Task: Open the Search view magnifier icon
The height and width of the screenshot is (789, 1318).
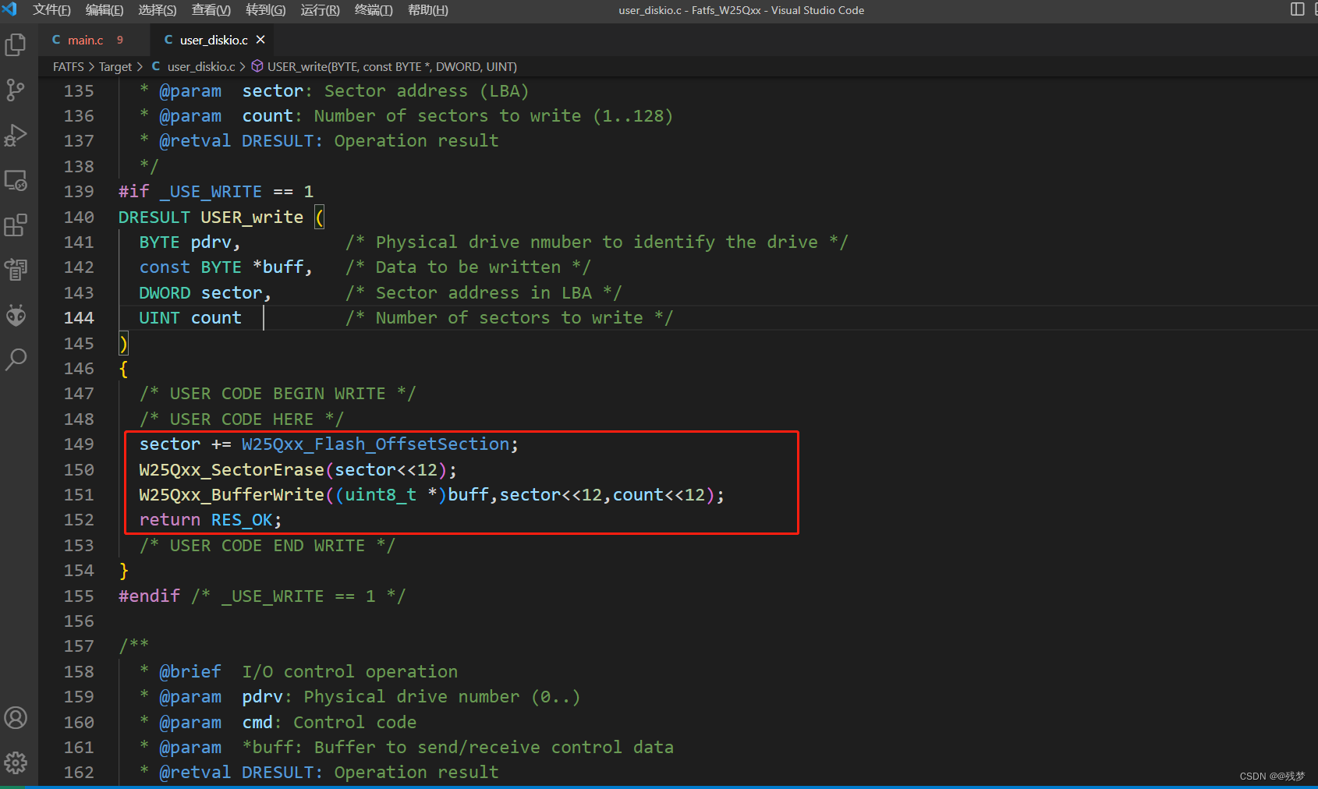Action: click(16, 359)
